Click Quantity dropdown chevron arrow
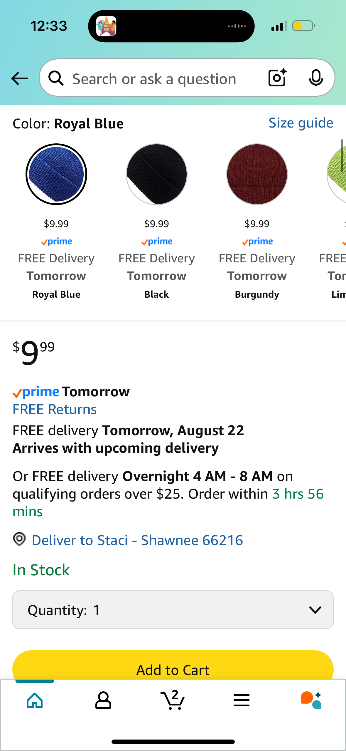346x751 pixels. (x=315, y=610)
